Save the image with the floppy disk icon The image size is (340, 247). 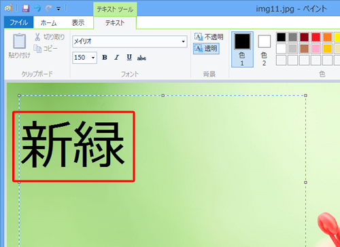tap(26, 9)
